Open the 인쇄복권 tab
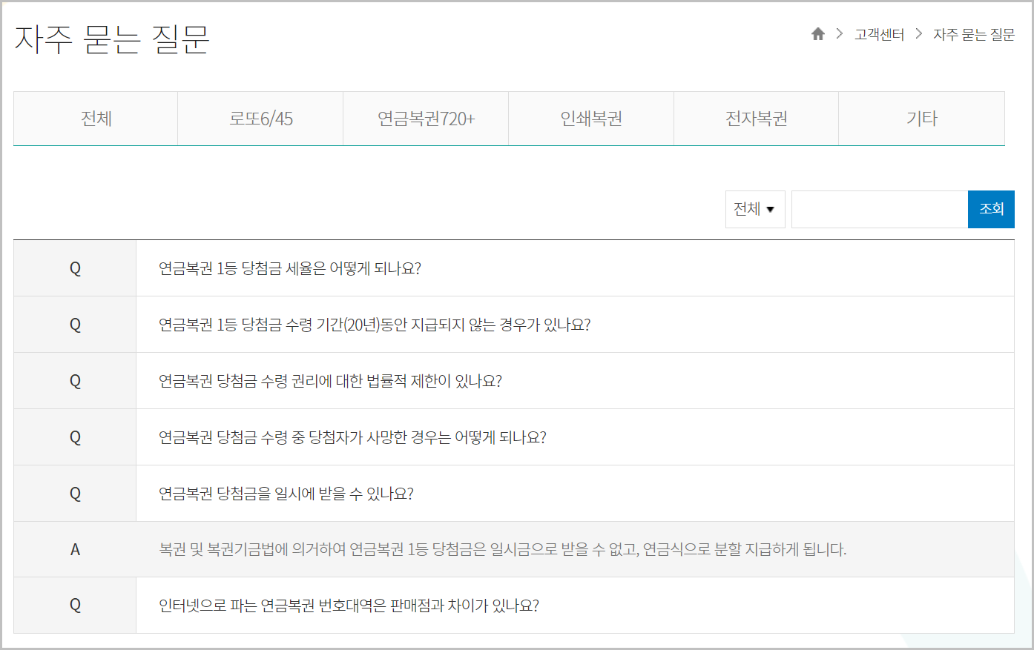Screen dimensions: 1034x650 591,119
